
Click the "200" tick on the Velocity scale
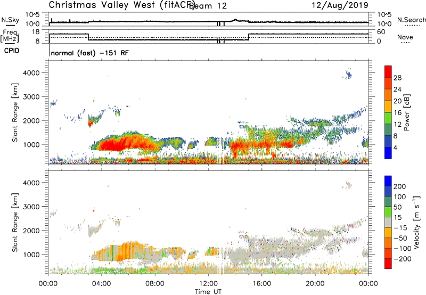pos(400,186)
